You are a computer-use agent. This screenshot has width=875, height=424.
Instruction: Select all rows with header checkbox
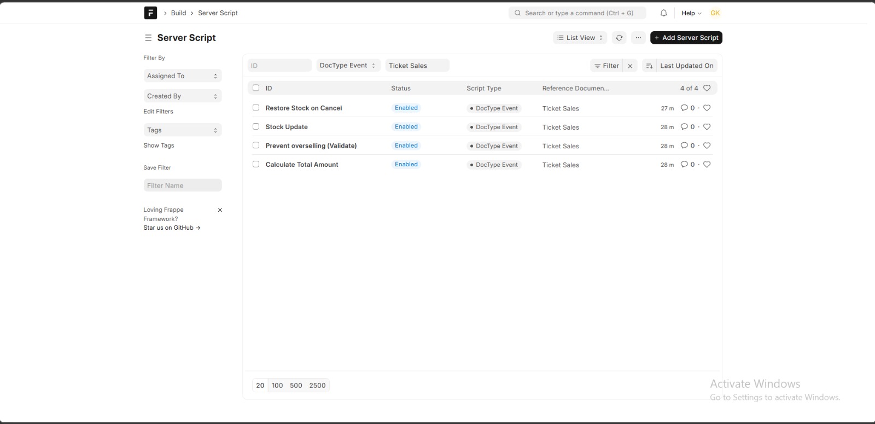256,88
